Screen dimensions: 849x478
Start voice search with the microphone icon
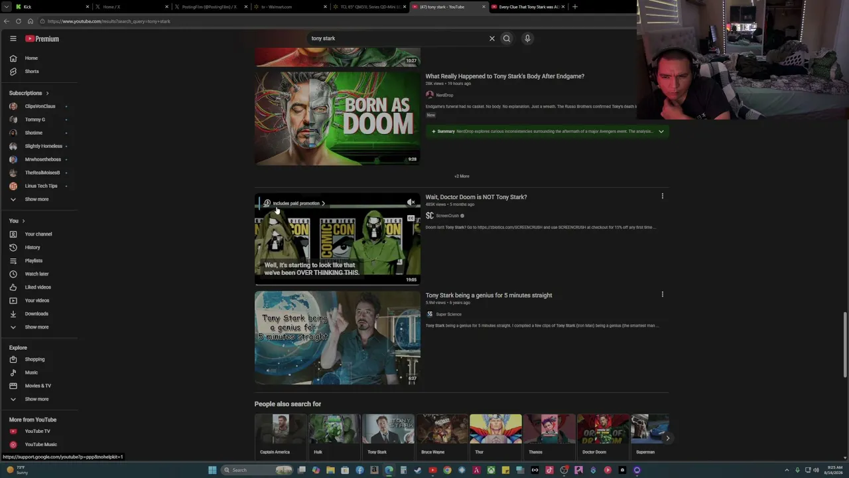tap(527, 39)
